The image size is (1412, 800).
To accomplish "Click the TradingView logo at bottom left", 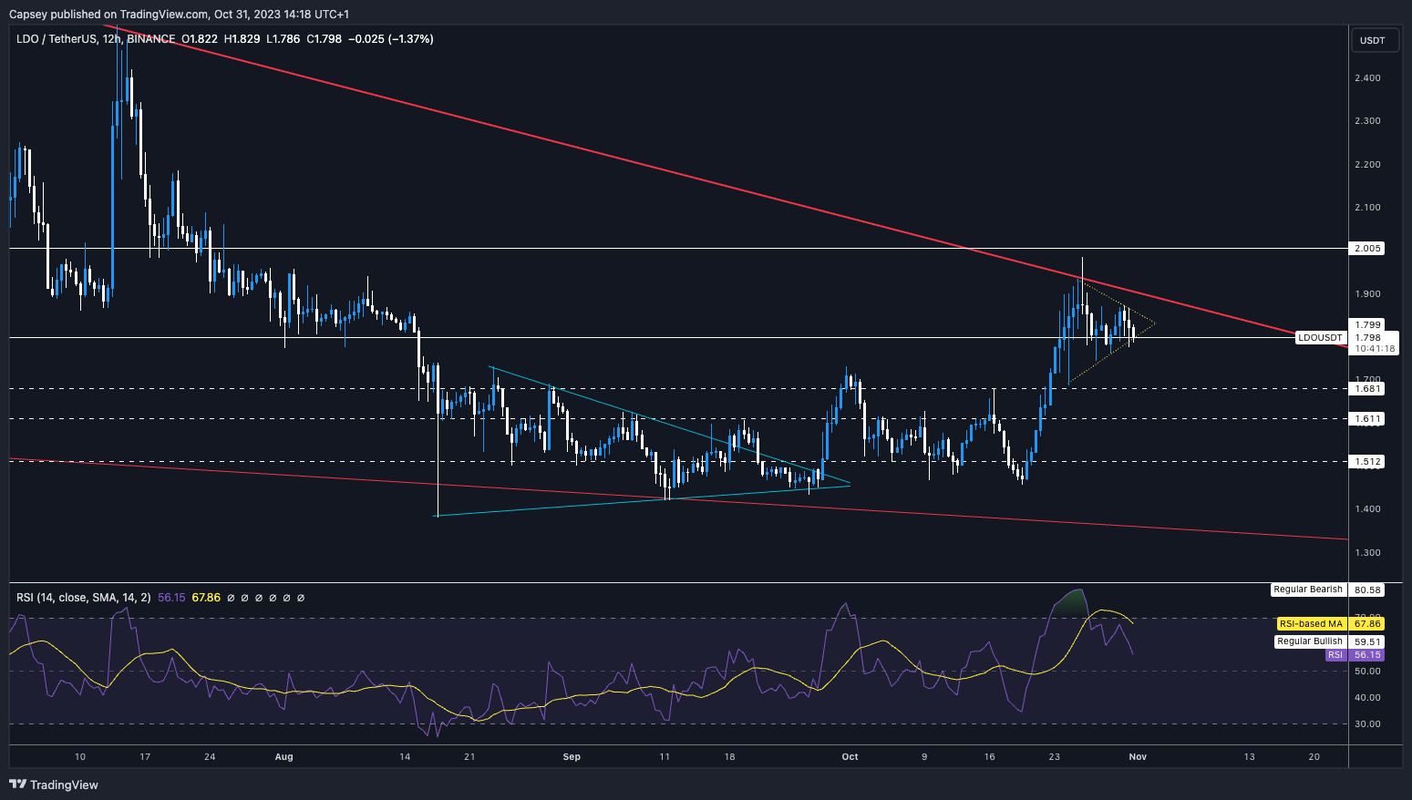I will pyautogui.click(x=54, y=785).
